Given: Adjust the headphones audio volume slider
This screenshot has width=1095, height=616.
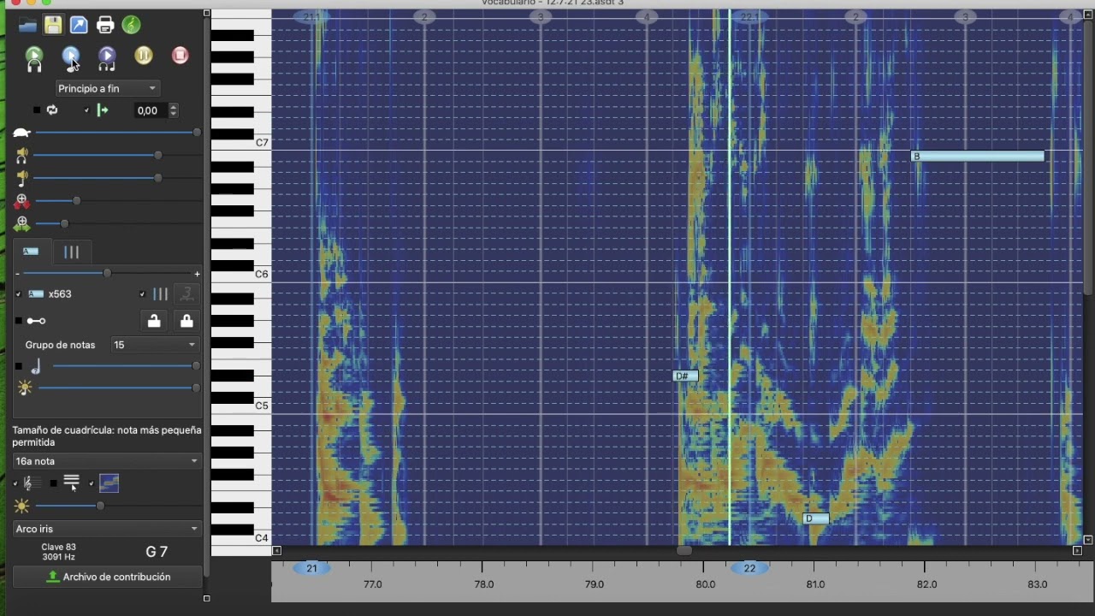Looking at the screenshot, I should click(x=116, y=155).
